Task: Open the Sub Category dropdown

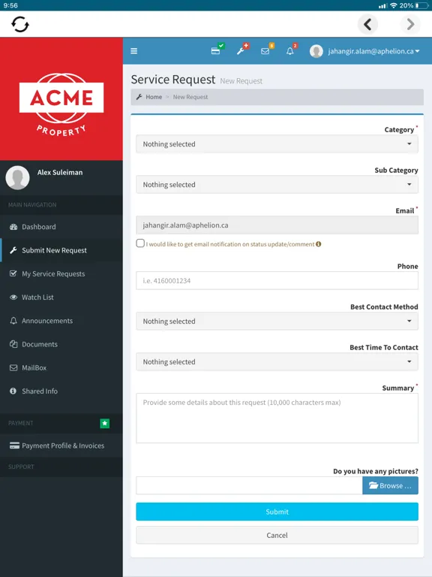Action: (277, 184)
